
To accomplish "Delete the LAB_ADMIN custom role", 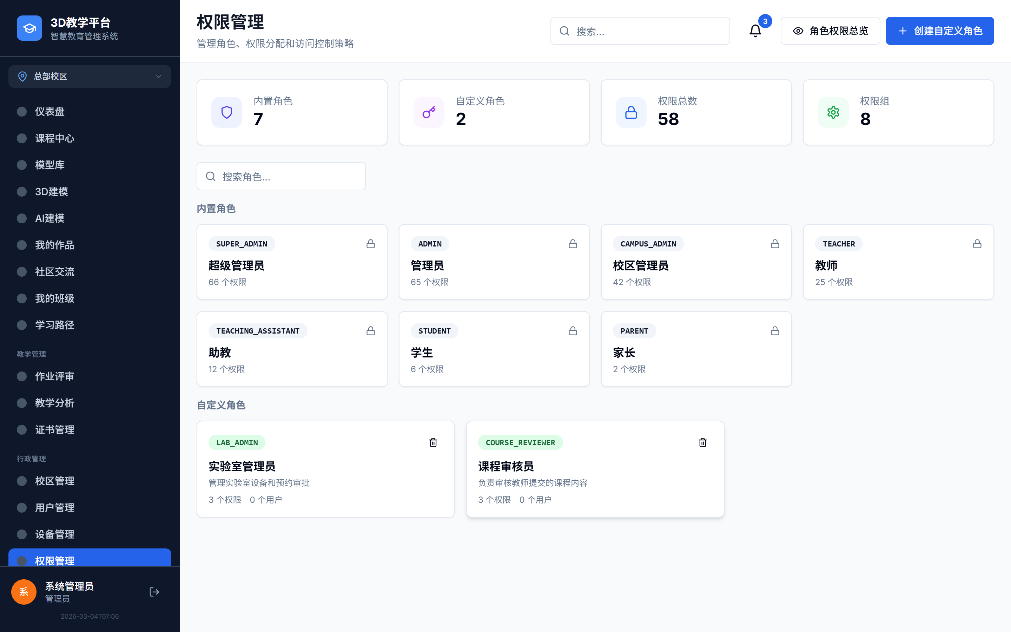I will pos(433,442).
